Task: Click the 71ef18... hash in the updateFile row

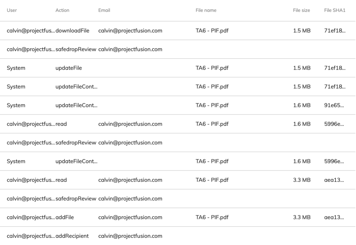Action: click(335, 68)
